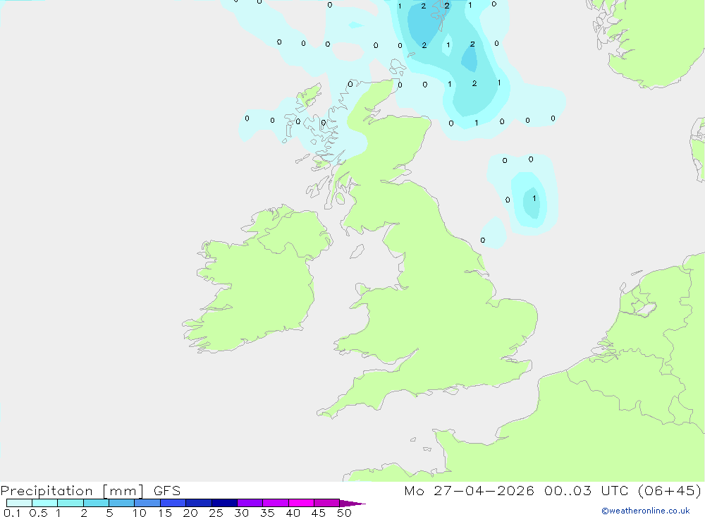Select the 30–35 mm purple legend swatch
The image size is (705, 517).
[x=250, y=503]
